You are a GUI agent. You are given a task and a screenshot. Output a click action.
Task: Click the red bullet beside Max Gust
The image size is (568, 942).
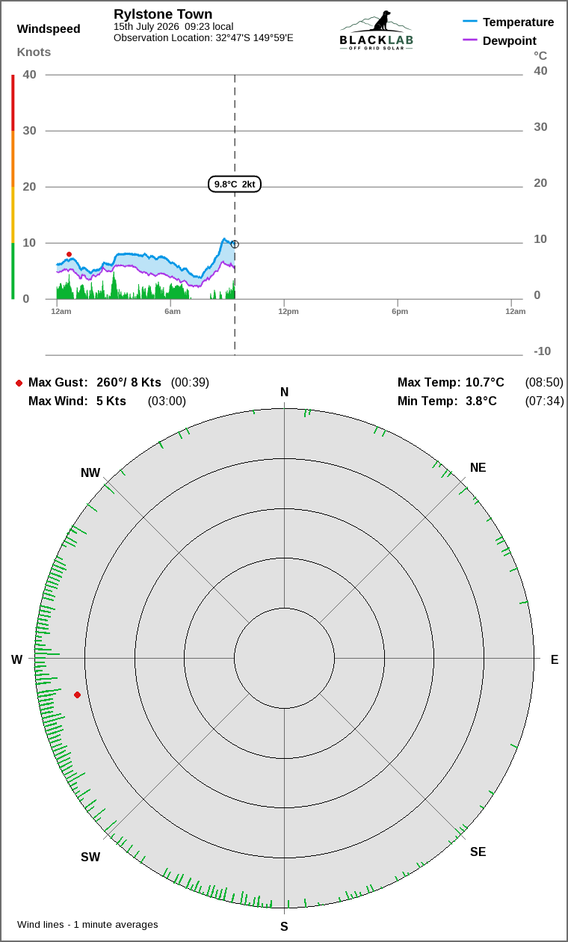pos(19,383)
